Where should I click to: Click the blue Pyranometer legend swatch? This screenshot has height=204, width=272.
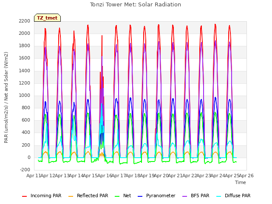pyautogui.click(x=140, y=196)
